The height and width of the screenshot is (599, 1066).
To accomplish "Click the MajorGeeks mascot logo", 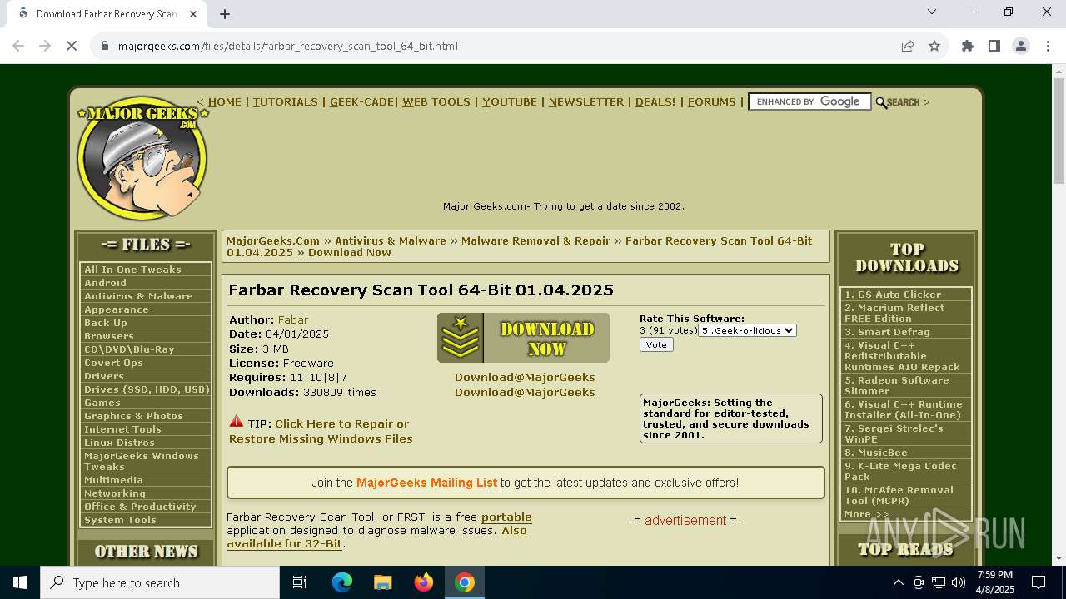I will (x=142, y=158).
